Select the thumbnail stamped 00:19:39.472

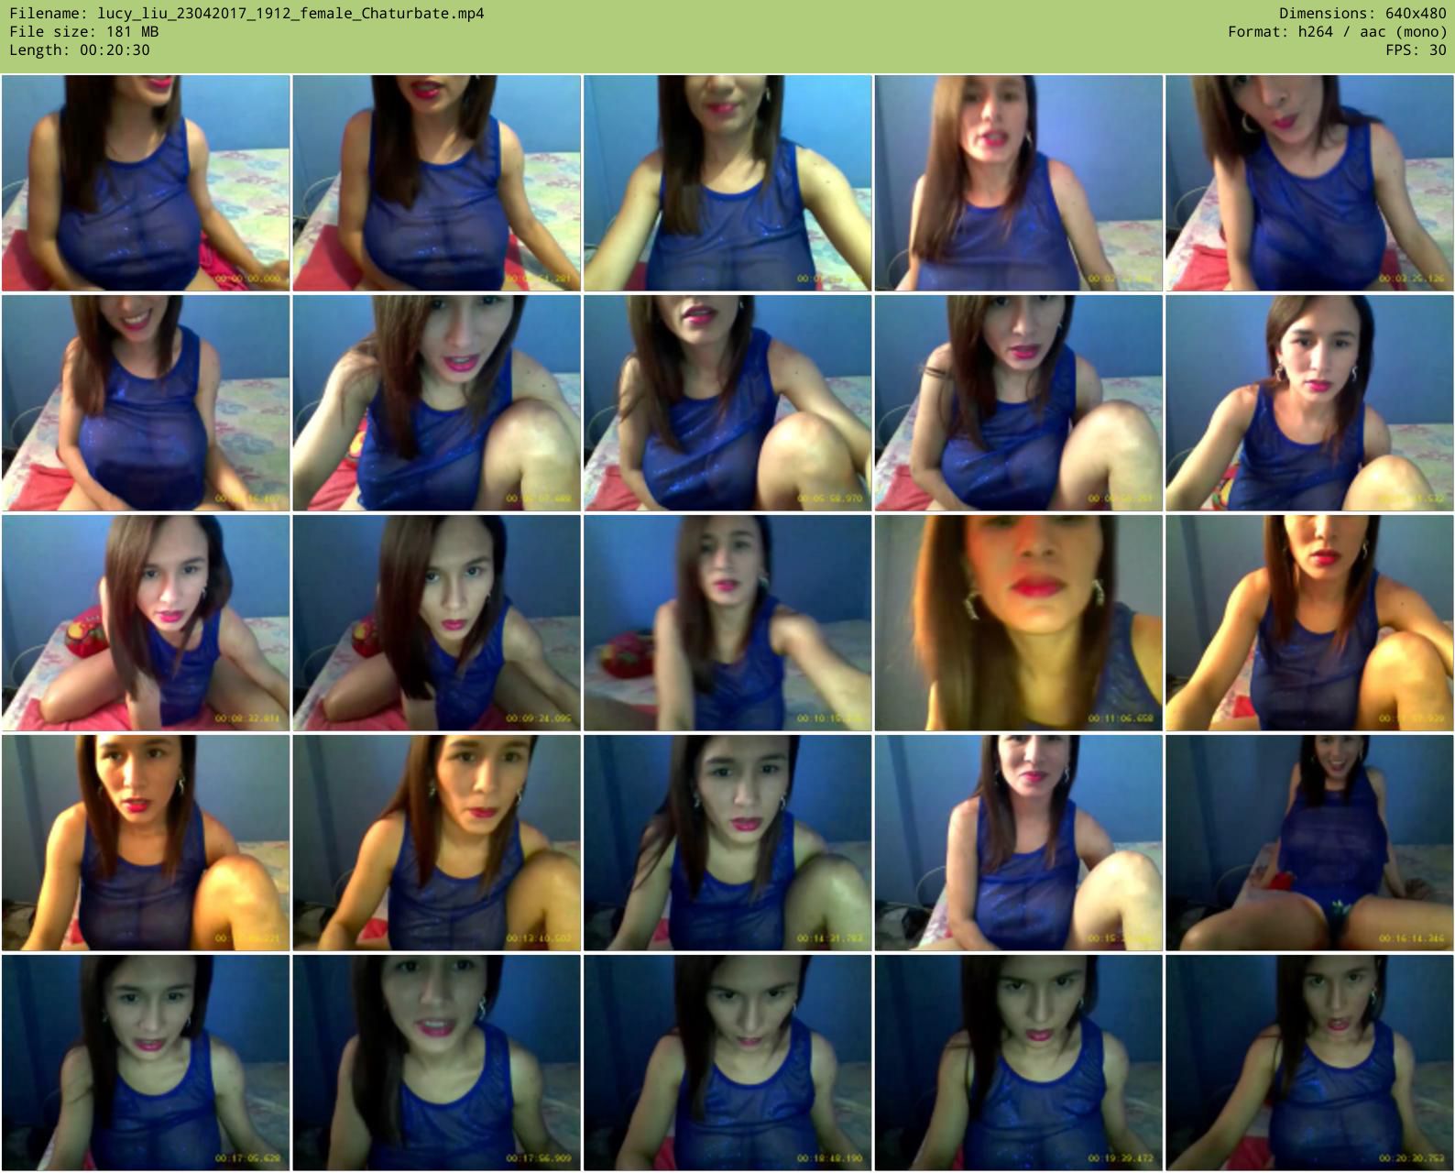tap(1018, 1063)
